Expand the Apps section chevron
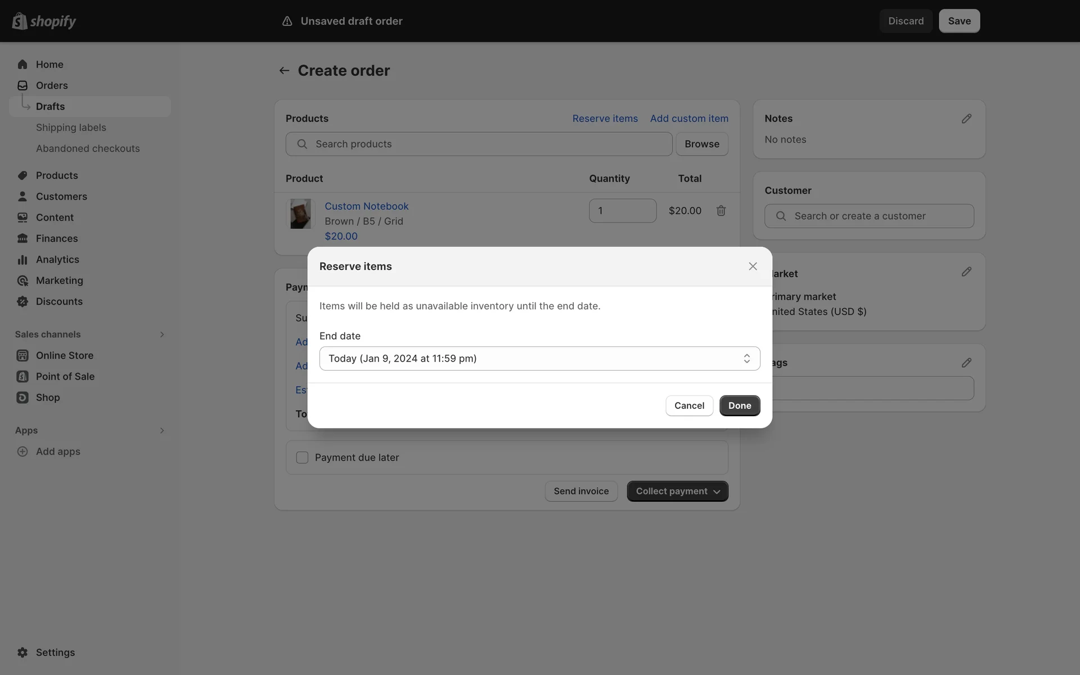The width and height of the screenshot is (1080, 675). tap(161, 430)
